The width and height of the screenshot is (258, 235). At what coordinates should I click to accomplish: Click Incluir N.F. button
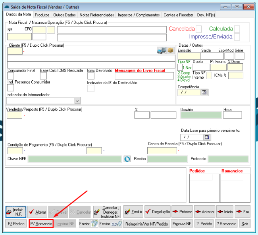coord(16,212)
